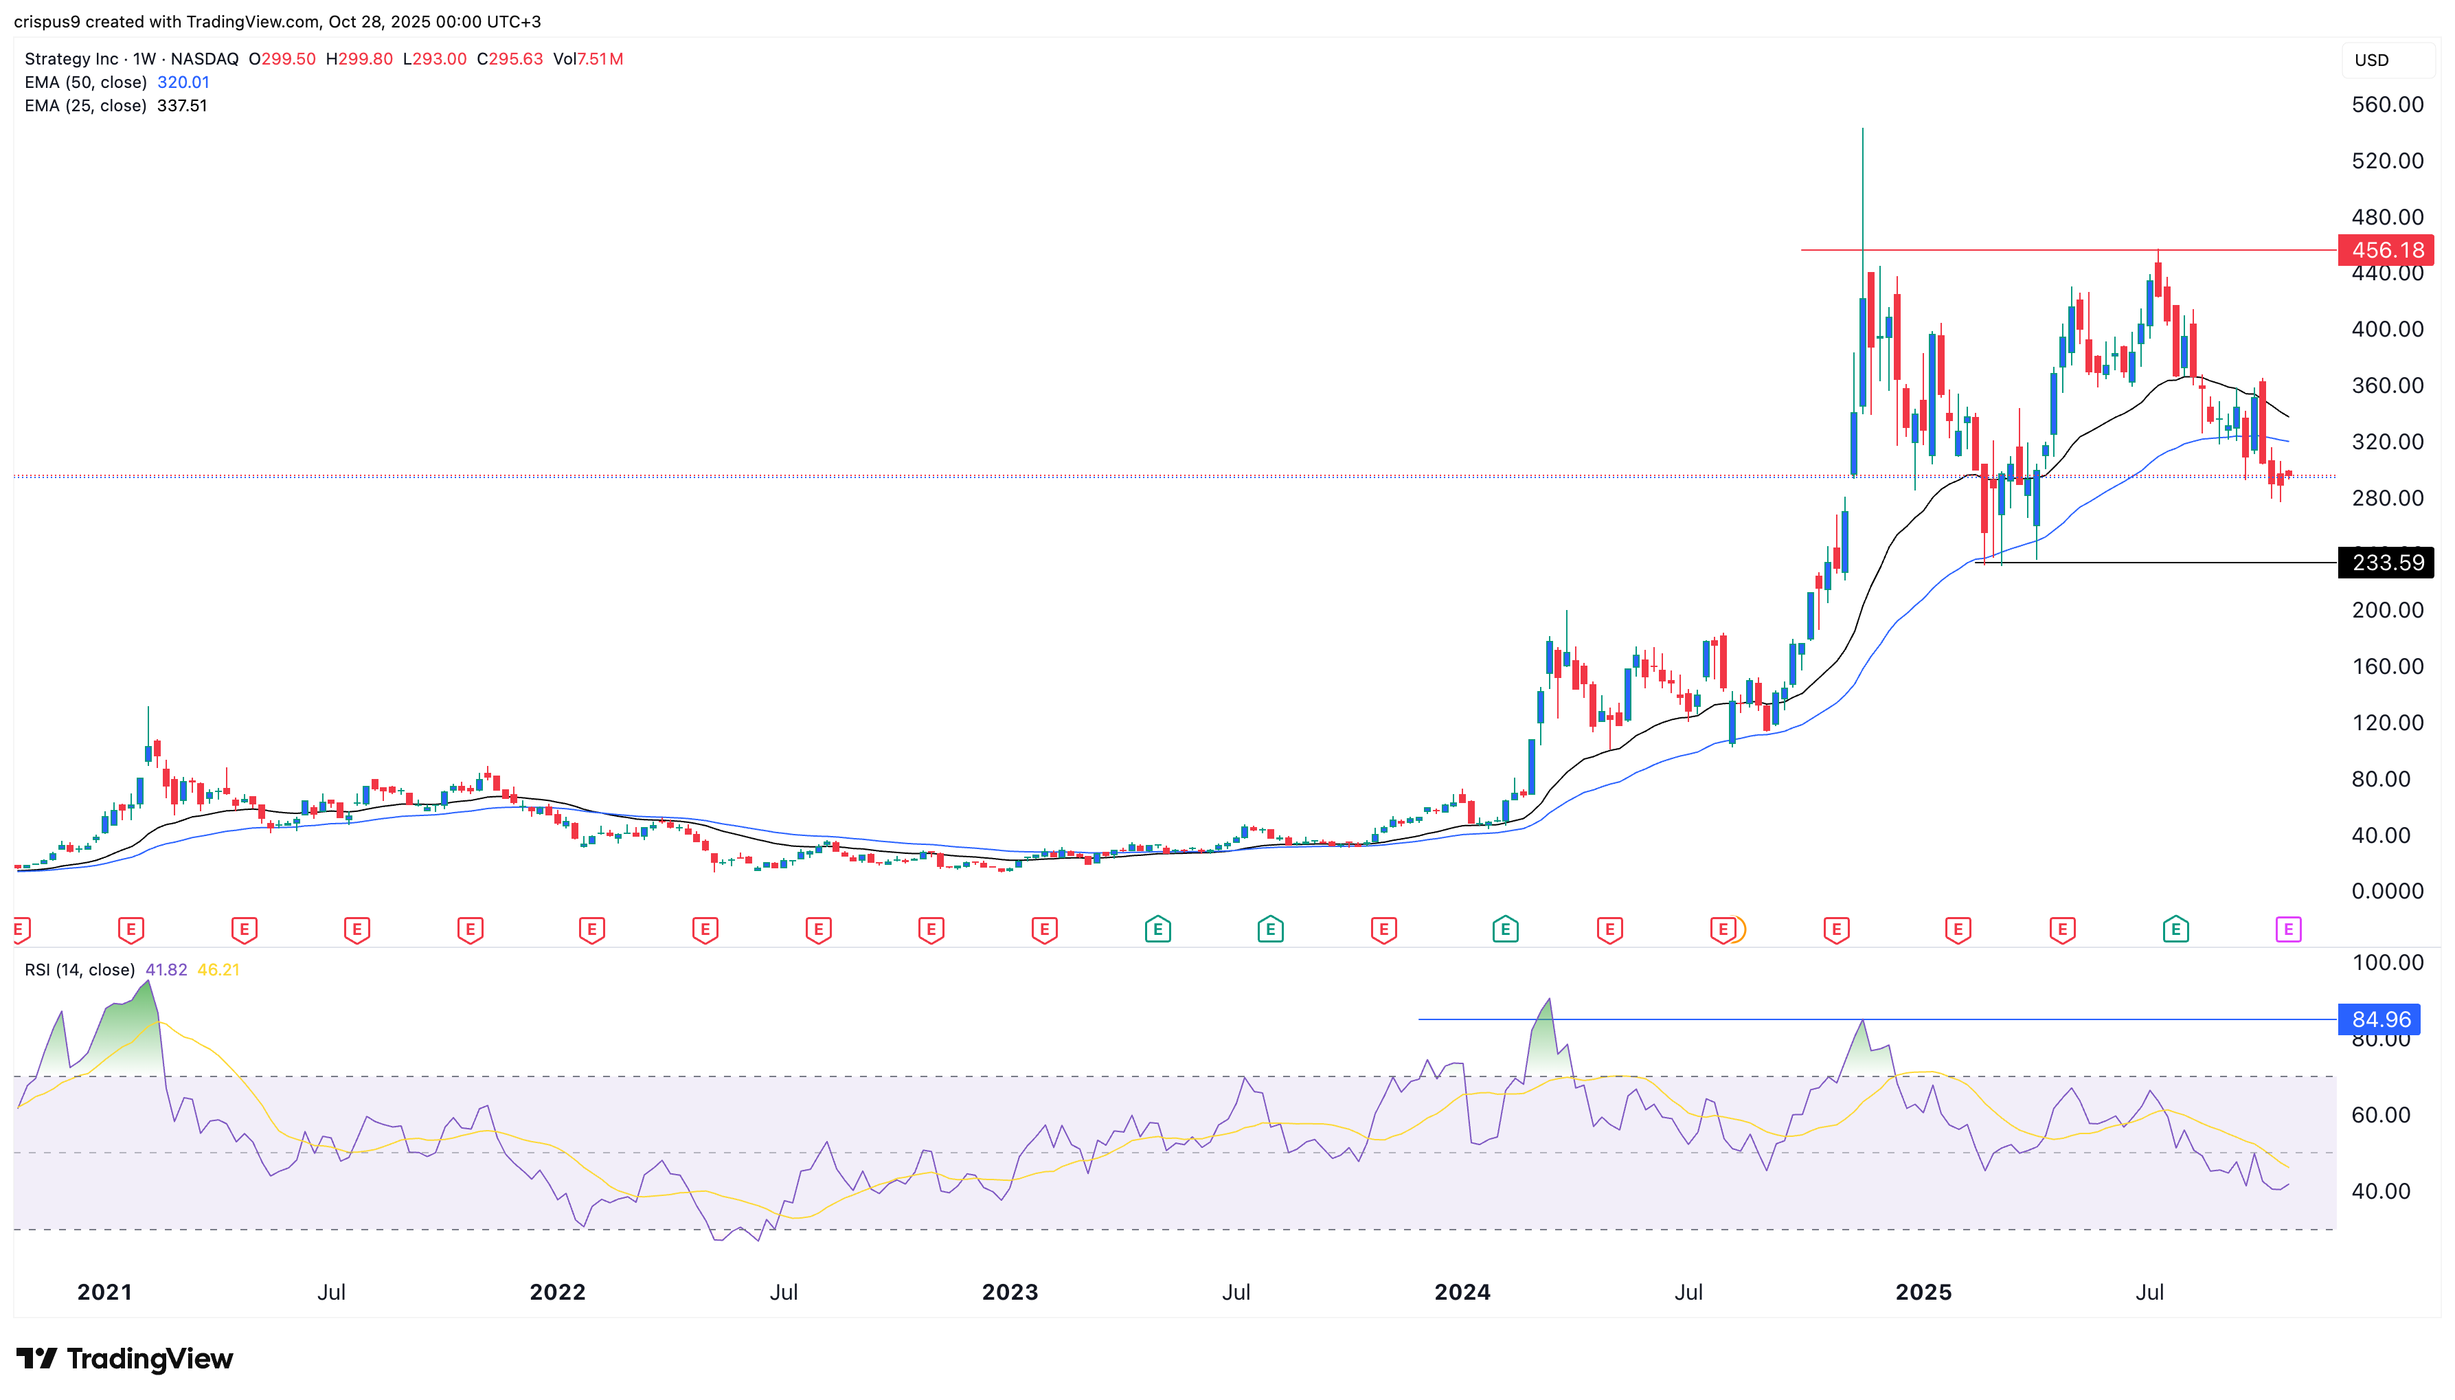
Task: Click the 2022 label on time axis
Action: [x=558, y=1291]
